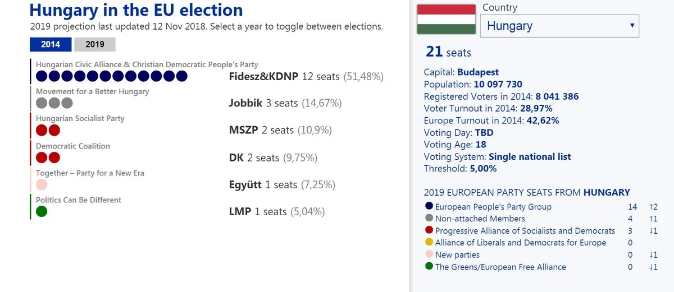Open the Country dropdown showing Hungary
The height and width of the screenshot is (292, 674).
click(559, 26)
